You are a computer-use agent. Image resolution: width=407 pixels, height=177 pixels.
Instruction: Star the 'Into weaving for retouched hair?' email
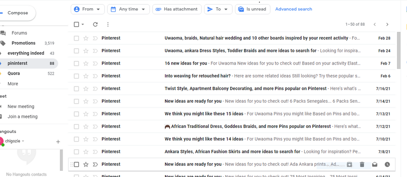point(86,76)
